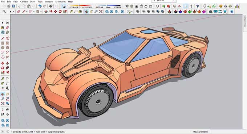This screenshot has width=247, height=134.
Task: Click the Print icon
Action: (x=51, y=6)
